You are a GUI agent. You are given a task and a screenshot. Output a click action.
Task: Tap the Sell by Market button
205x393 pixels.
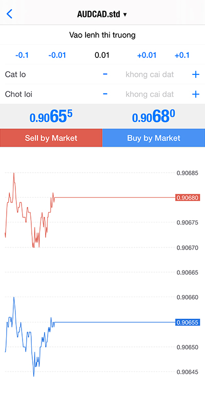tap(51, 138)
